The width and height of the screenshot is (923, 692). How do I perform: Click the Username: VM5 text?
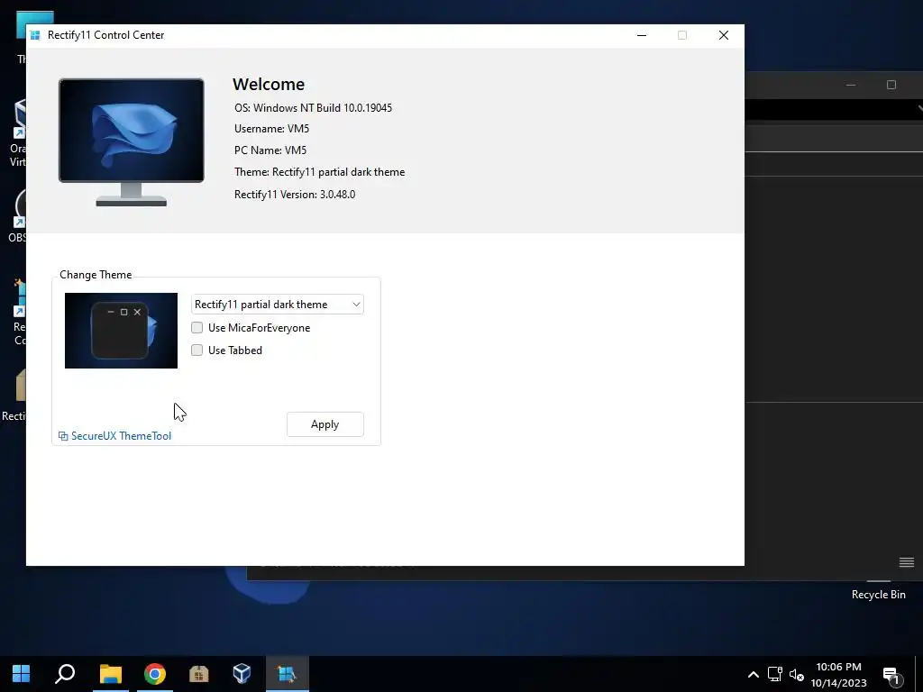point(271,128)
